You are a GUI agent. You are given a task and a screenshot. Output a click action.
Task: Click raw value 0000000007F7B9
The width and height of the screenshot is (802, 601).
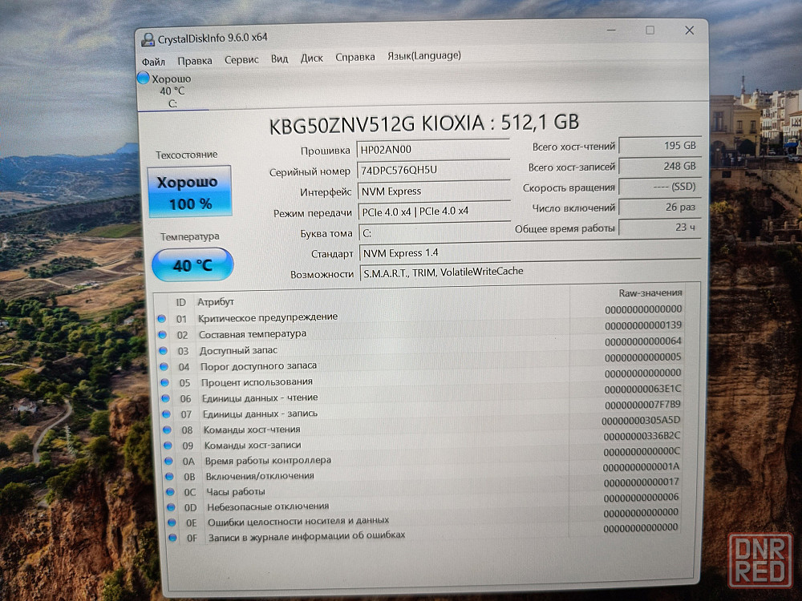tap(642, 405)
